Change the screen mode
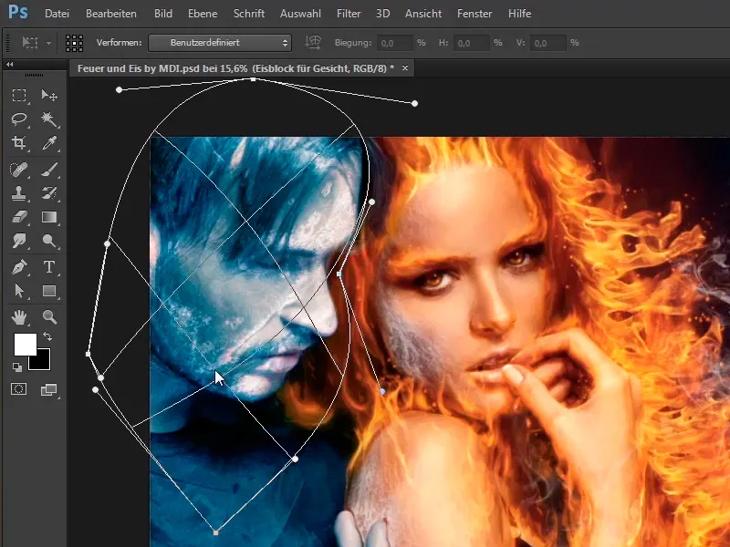This screenshot has width=730, height=547. coord(49,390)
